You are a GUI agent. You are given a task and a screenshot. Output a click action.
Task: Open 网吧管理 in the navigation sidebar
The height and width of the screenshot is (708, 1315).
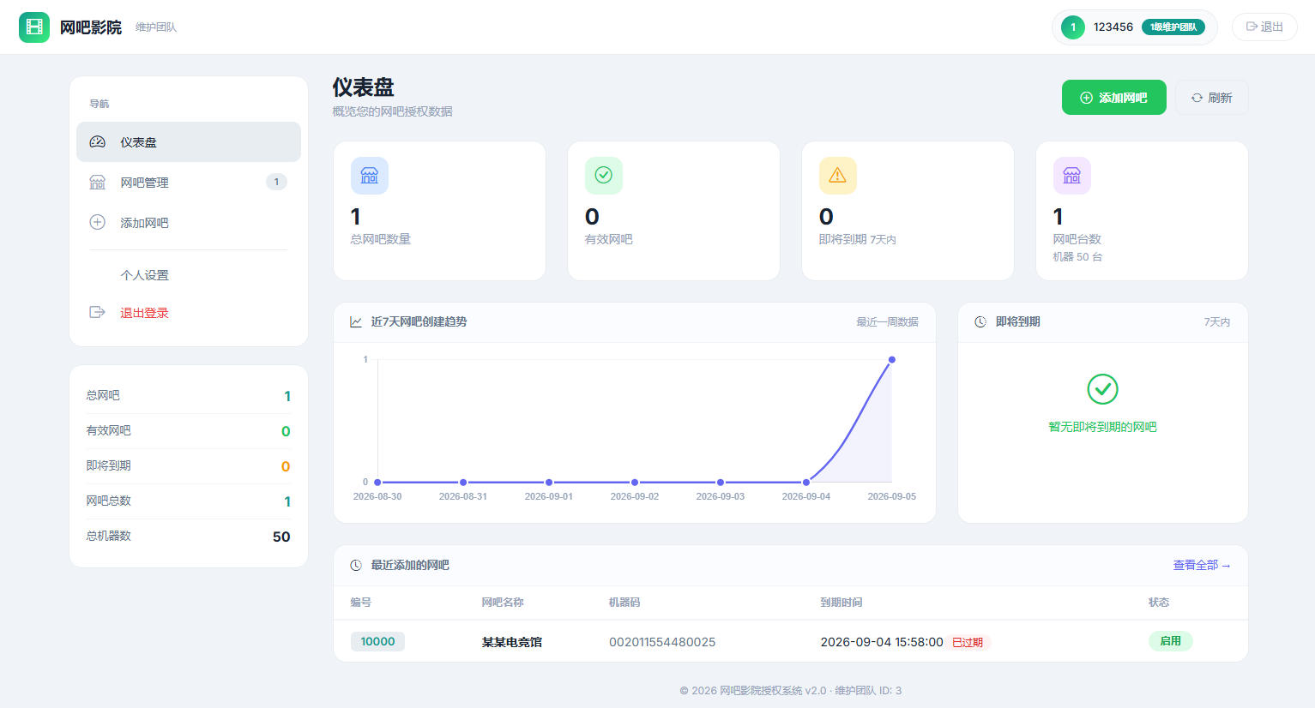pyautogui.click(x=189, y=183)
